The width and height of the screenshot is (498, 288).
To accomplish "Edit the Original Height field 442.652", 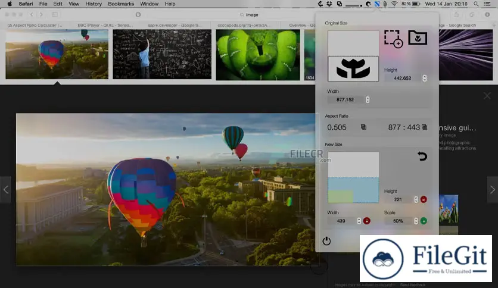I will (403, 78).
